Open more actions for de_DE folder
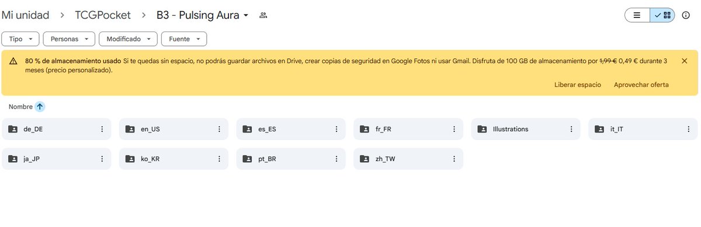 coord(102,129)
